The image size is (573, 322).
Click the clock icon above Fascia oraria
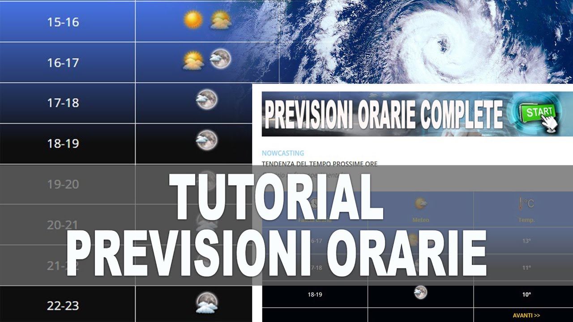(315, 203)
